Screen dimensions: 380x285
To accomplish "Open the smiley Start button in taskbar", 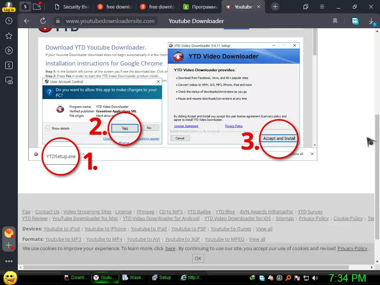I will point(10,278).
